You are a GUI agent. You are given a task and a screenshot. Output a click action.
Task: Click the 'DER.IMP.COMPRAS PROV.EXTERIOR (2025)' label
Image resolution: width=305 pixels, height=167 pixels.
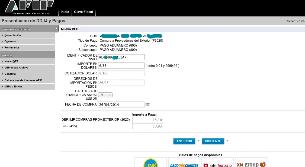click(x=95, y=120)
